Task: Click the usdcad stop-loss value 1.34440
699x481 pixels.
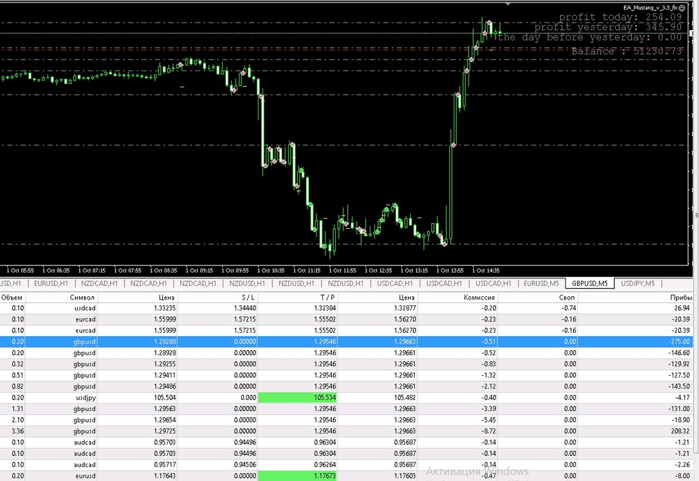Action: (245, 308)
